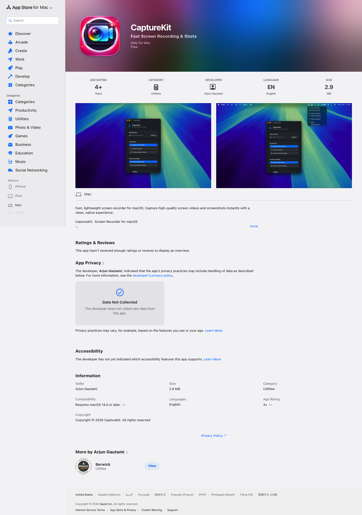The width and height of the screenshot is (362, 515).
Task: Click the Photo & Video camera icon
Action: click(x=10, y=127)
